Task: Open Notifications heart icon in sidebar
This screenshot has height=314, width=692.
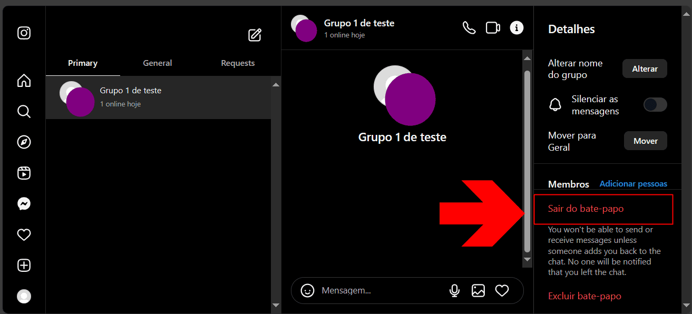Action: tap(24, 235)
